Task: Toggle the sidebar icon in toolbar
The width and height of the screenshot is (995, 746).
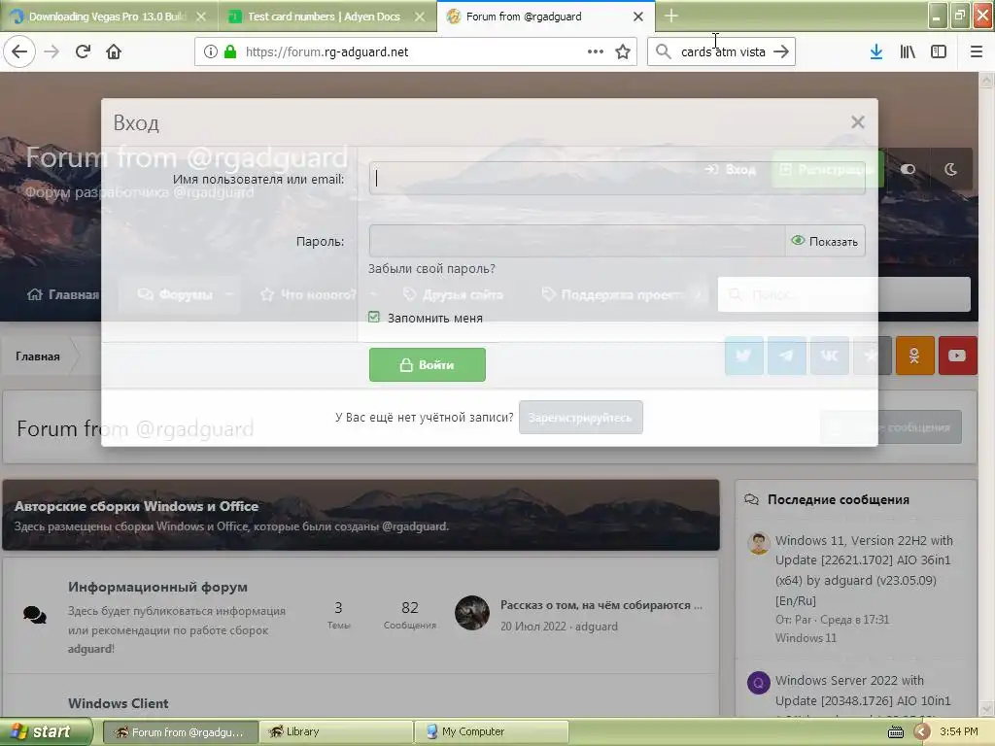Action: 939,51
